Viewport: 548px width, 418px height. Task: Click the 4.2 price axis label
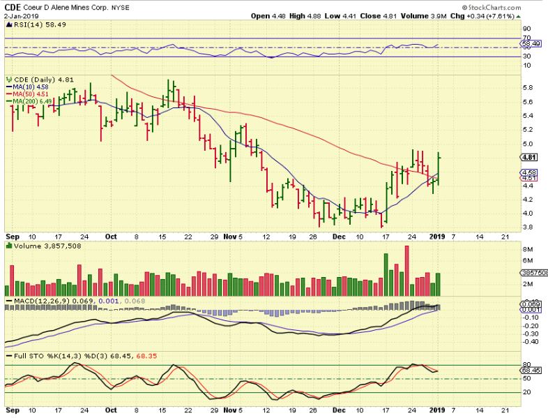click(528, 200)
